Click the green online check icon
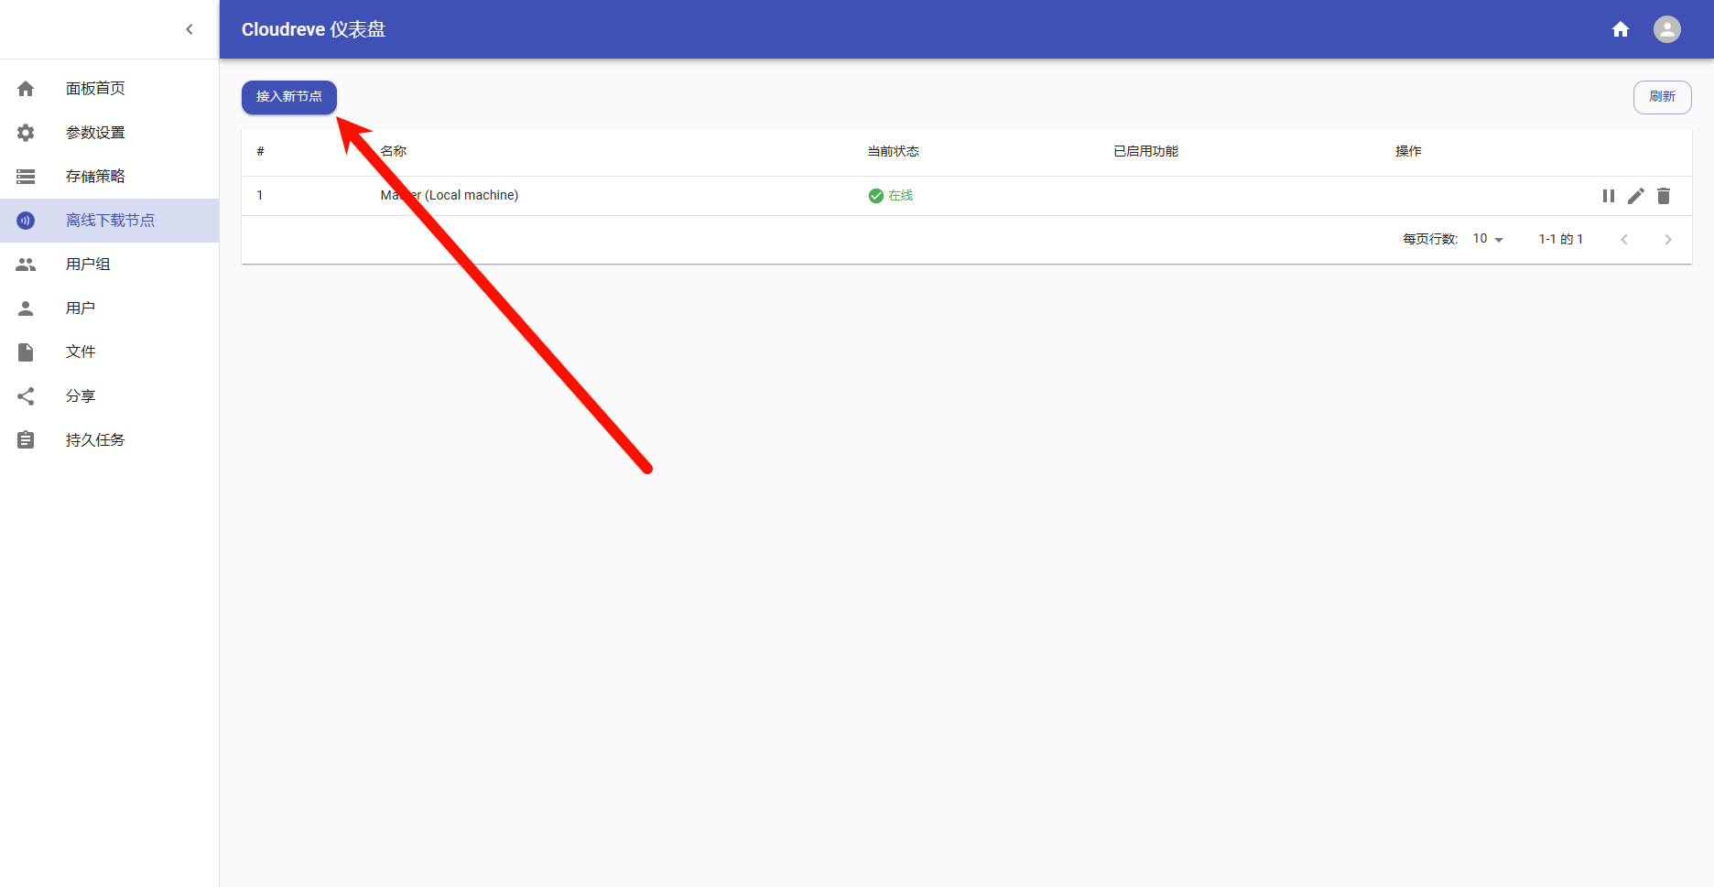Viewport: 1714px width, 887px height. pyautogui.click(x=876, y=196)
